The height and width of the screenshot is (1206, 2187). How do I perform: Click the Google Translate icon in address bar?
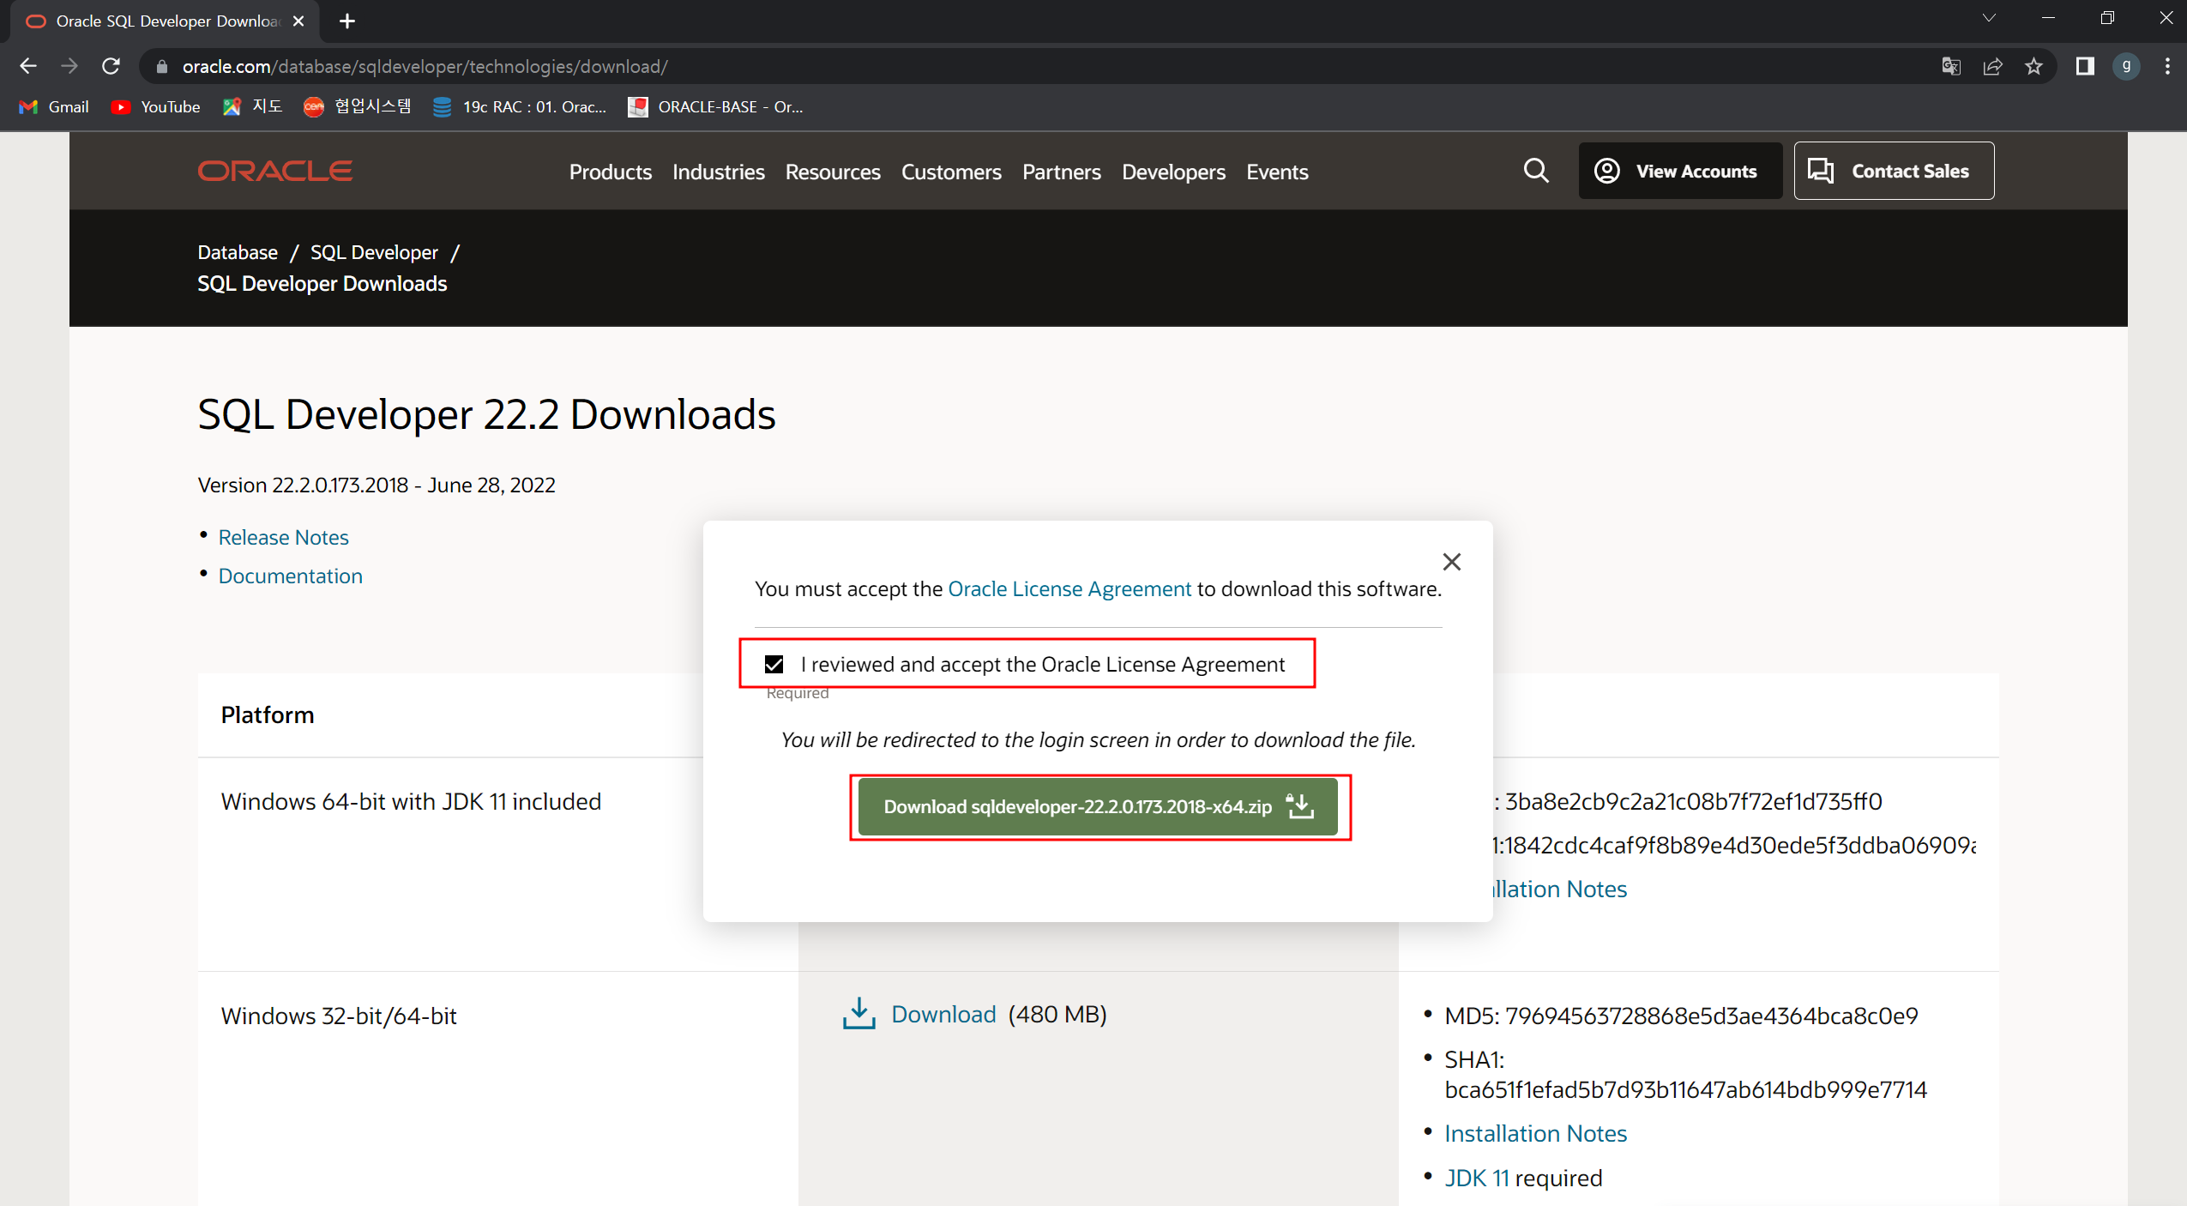(x=1950, y=66)
